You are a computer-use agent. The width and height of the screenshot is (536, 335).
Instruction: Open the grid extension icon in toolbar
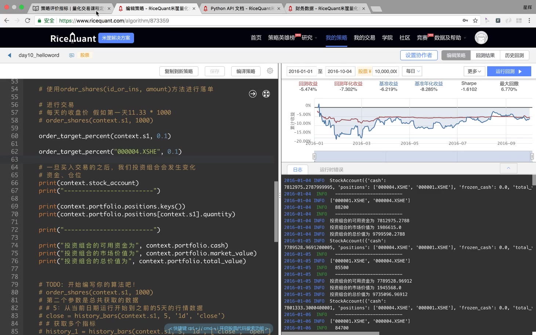(519, 21)
